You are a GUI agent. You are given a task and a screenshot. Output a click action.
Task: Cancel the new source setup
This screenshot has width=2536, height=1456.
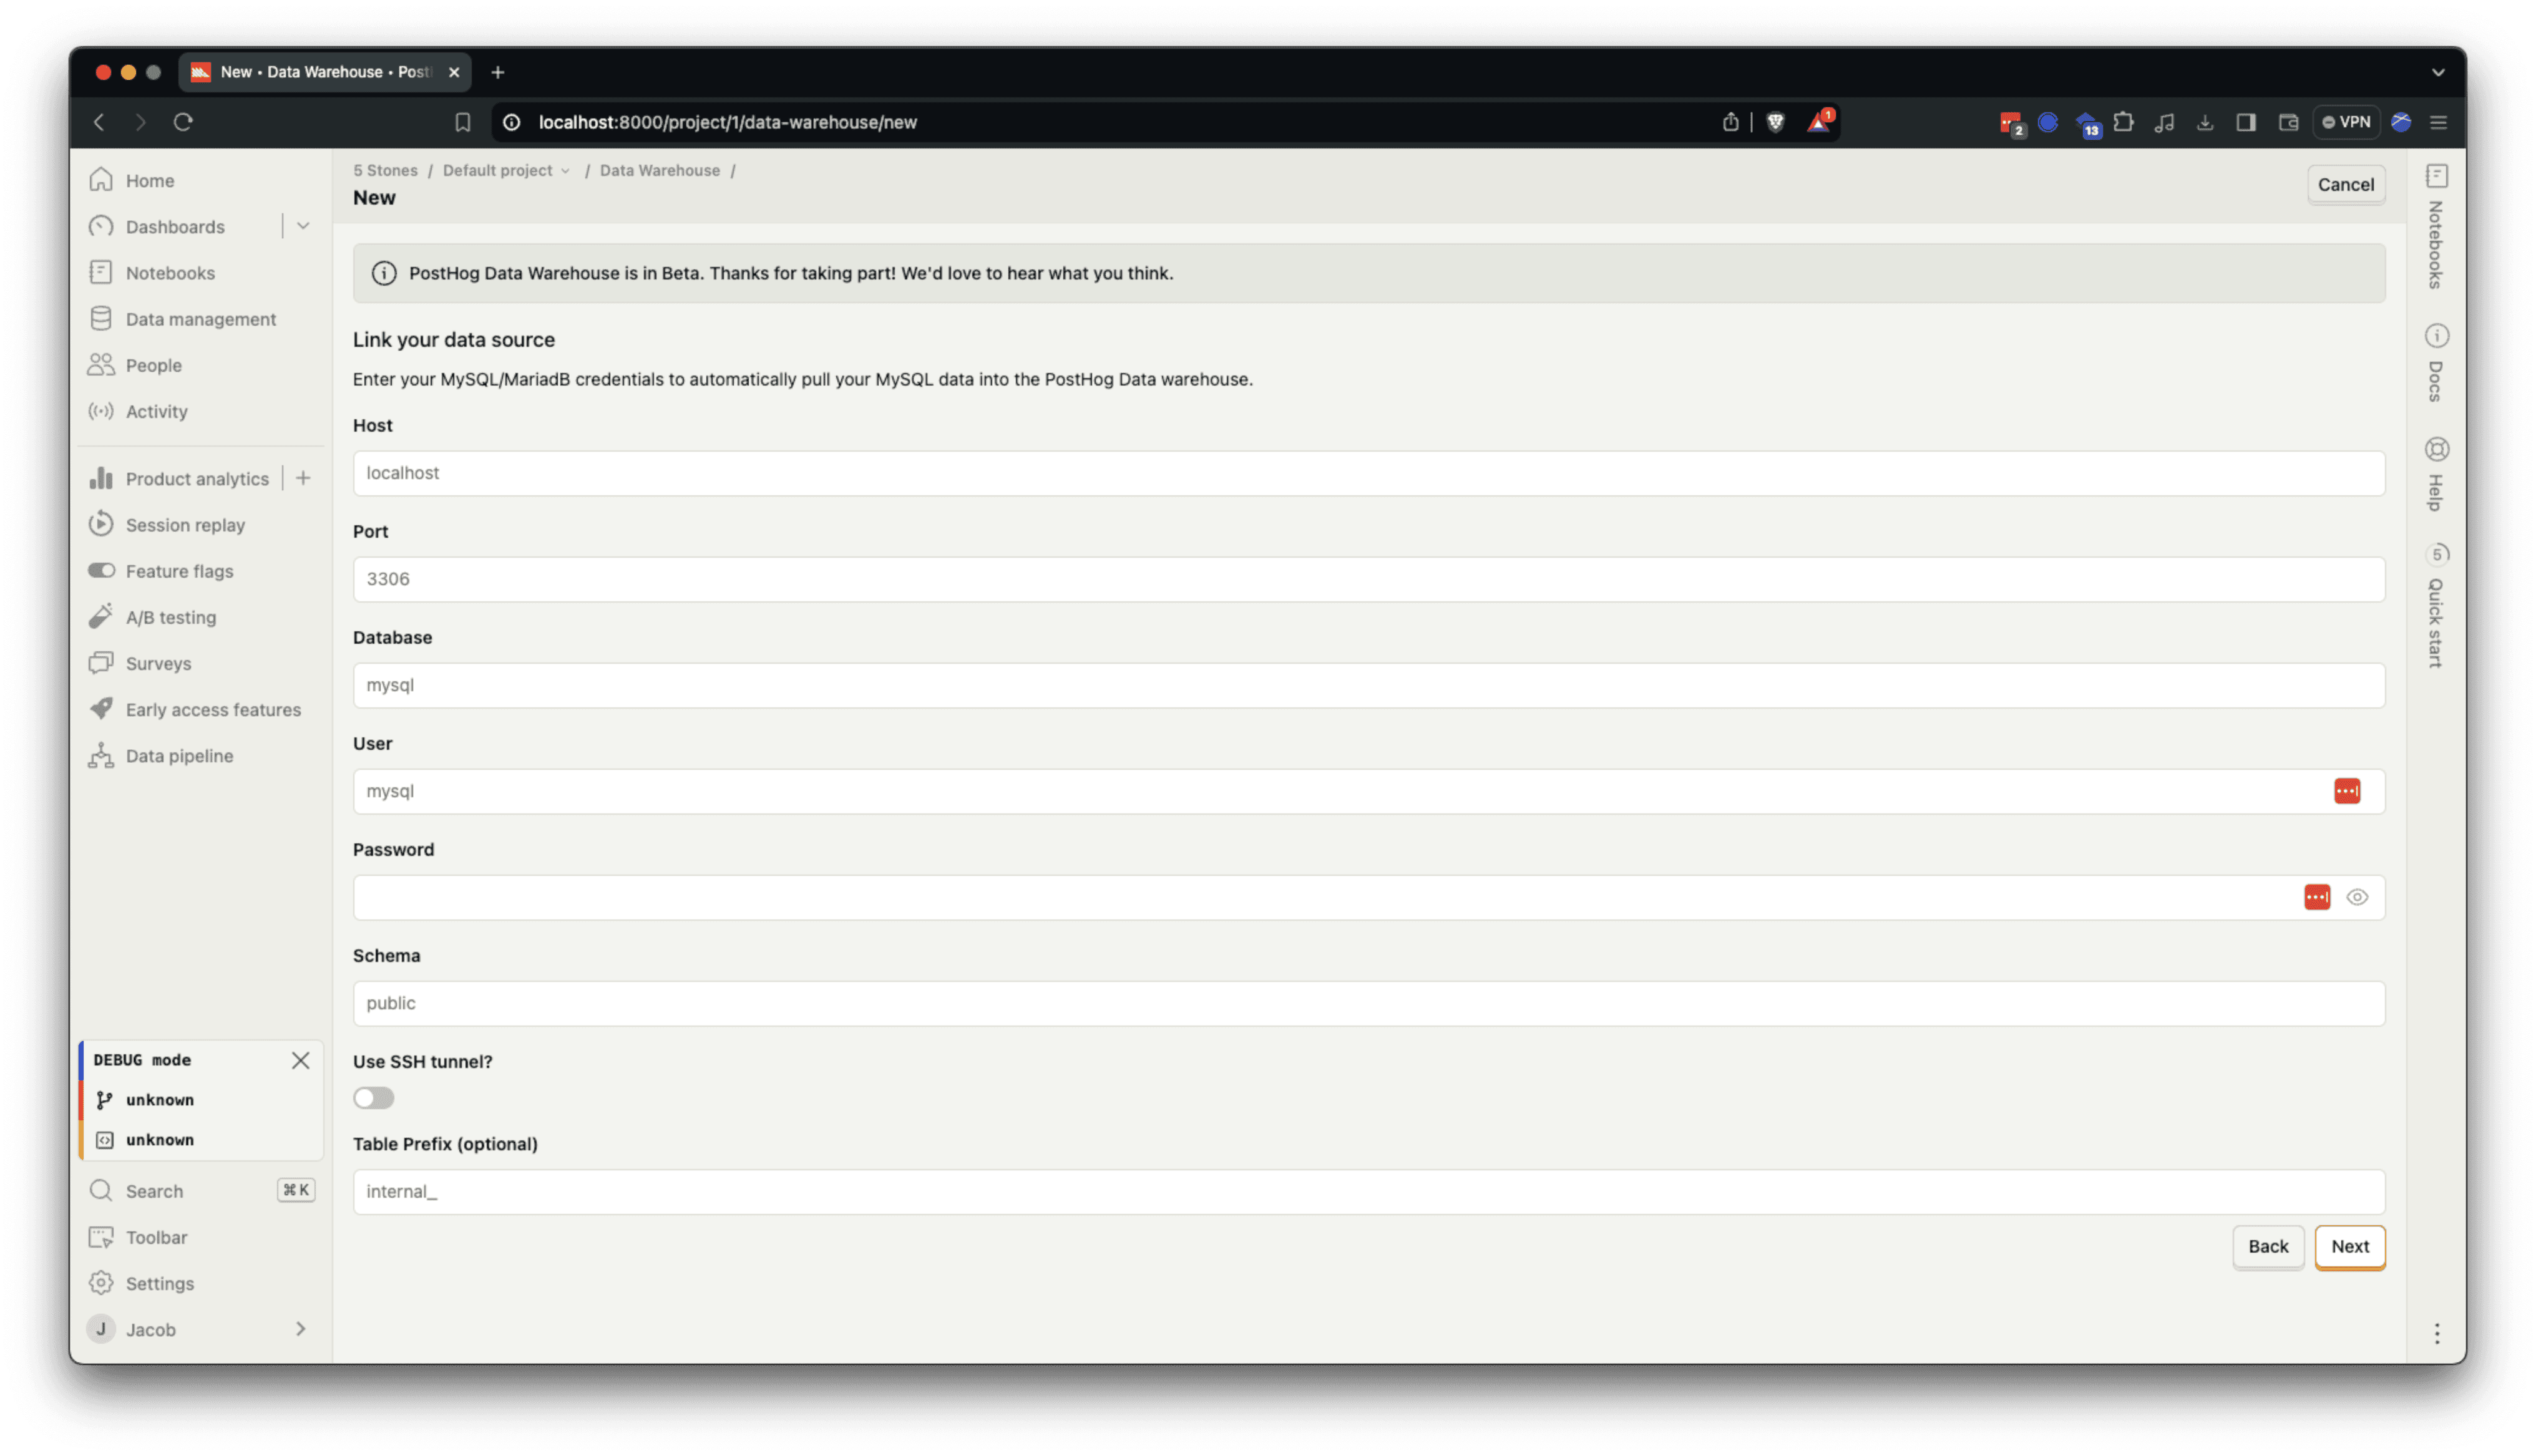(x=2345, y=184)
